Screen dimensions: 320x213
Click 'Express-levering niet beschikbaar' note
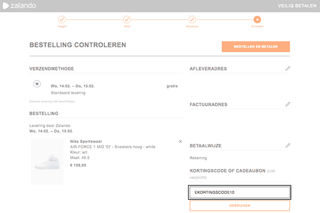coord(52,101)
